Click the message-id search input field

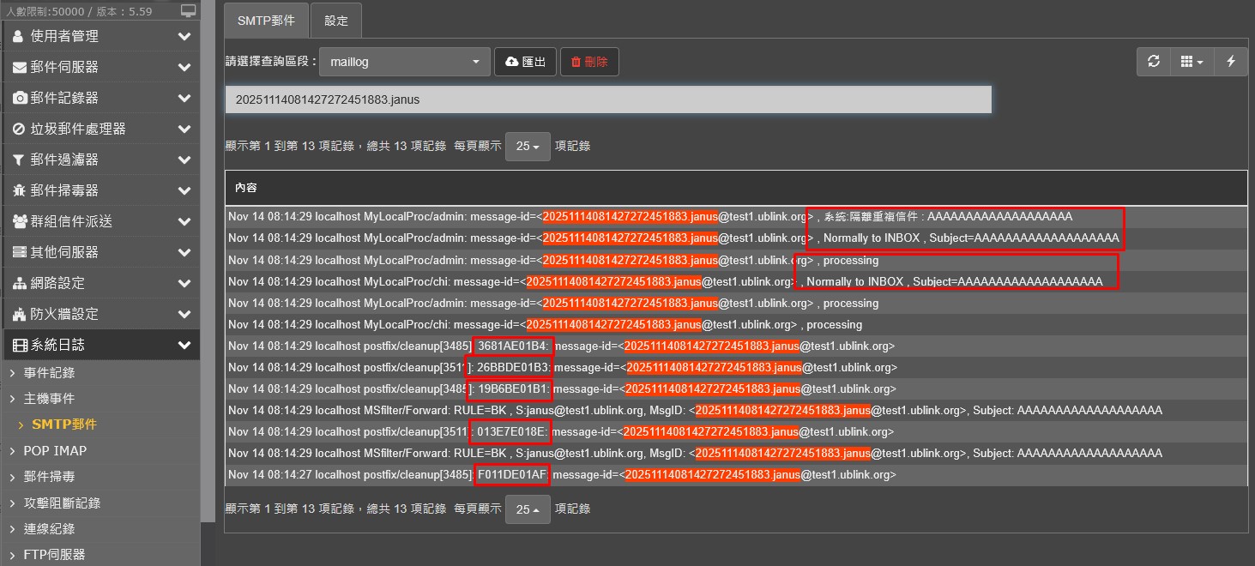click(x=607, y=99)
